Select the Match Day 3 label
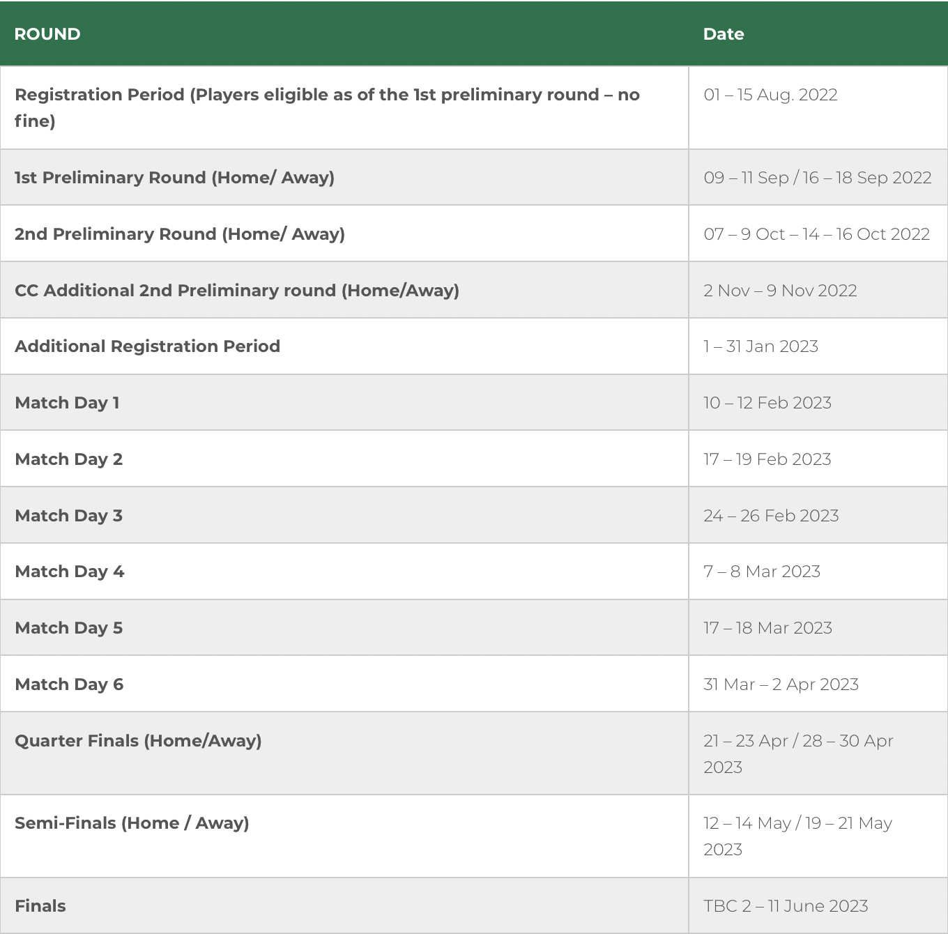This screenshot has height=934, width=948. [68, 516]
